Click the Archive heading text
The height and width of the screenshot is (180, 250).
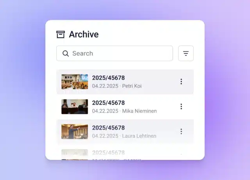(x=84, y=34)
